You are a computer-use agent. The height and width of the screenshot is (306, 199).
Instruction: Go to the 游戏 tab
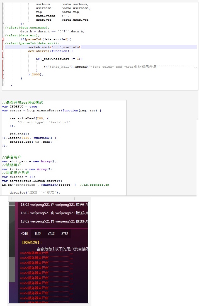[x=64, y=234]
